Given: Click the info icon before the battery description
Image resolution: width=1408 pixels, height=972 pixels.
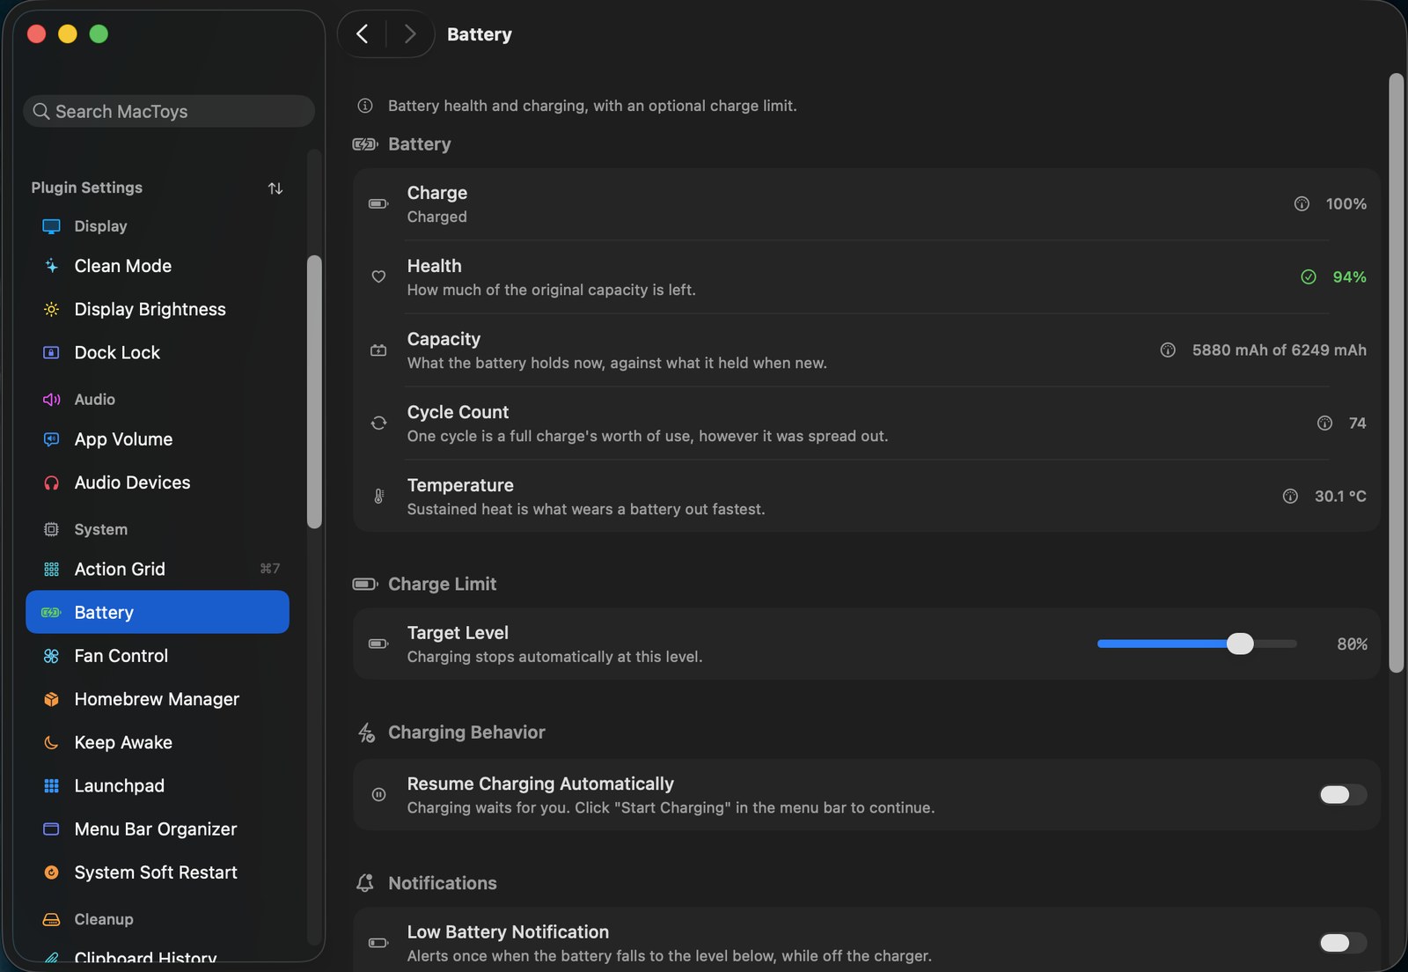Looking at the screenshot, I should click(365, 106).
